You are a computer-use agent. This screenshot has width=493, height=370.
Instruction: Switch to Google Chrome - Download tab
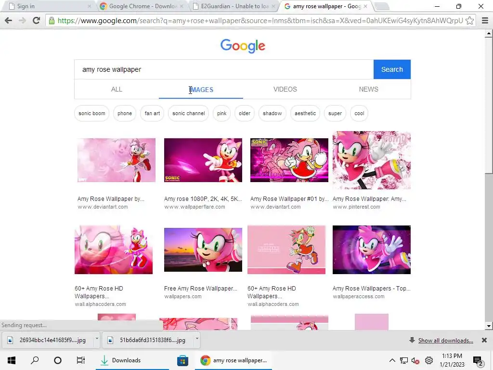coord(141,6)
